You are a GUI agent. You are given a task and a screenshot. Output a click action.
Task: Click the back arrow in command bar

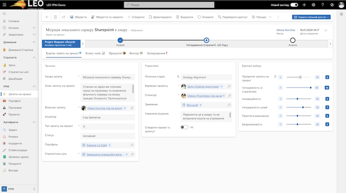pos(47,17)
